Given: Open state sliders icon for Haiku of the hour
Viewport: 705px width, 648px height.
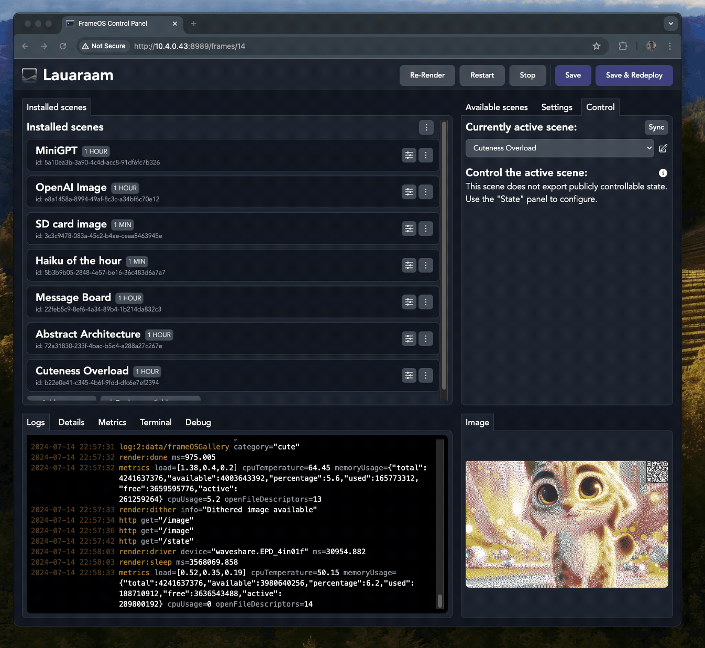Looking at the screenshot, I should click(409, 265).
